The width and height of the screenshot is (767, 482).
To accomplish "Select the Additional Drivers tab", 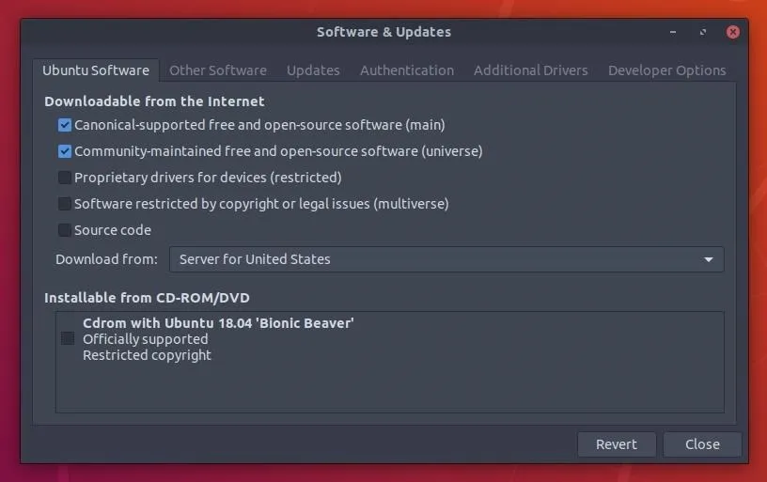I will tap(531, 70).
